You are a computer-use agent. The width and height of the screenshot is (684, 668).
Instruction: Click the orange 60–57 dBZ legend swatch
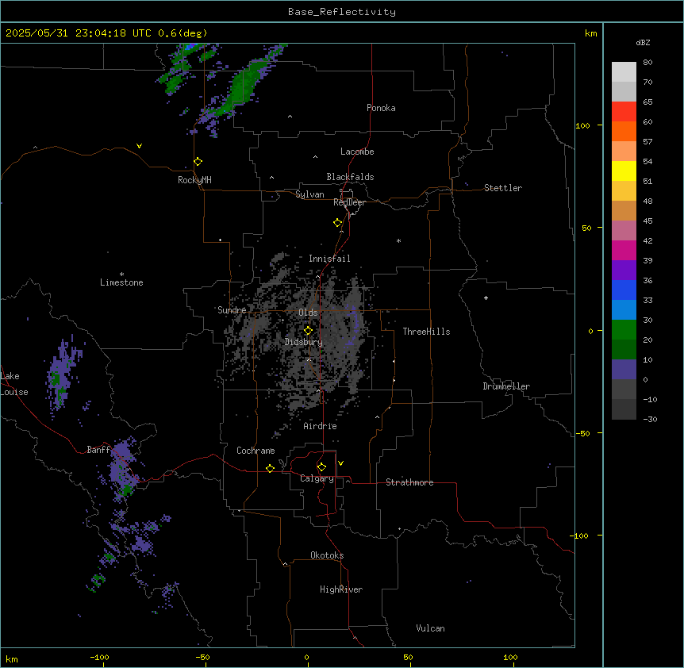coord(624,131)
